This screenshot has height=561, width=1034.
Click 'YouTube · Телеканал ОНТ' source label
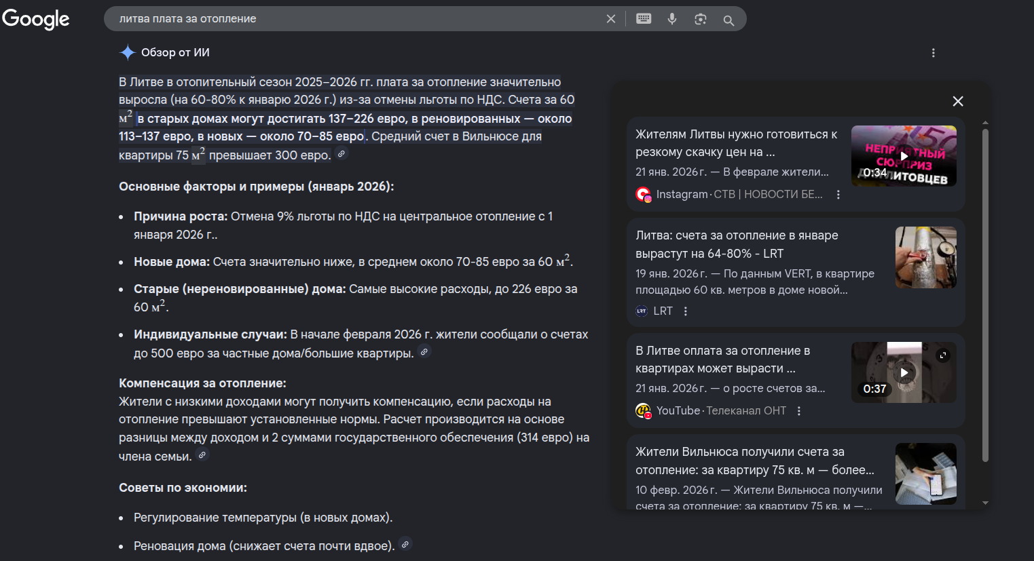tap(721, 411)
